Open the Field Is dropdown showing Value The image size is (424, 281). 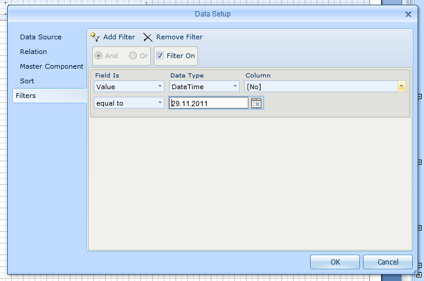coord(129,86)
